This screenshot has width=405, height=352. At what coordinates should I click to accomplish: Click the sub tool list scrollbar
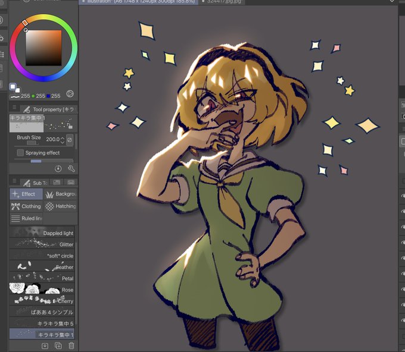[x=76, y=284]
